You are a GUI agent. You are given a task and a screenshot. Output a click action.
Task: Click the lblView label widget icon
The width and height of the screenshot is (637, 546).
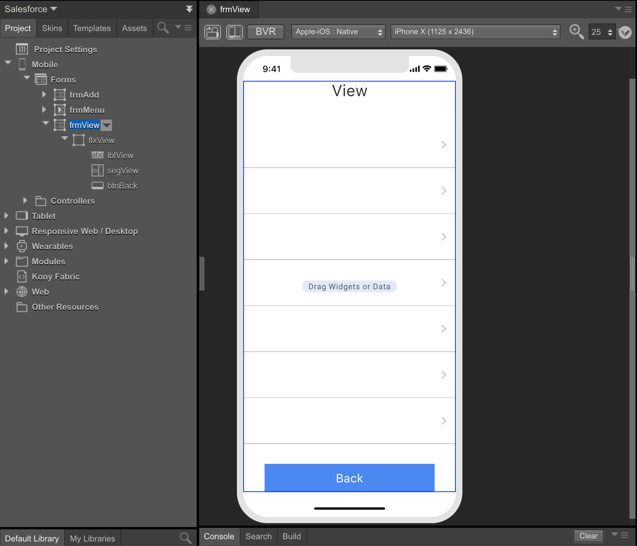97,155
